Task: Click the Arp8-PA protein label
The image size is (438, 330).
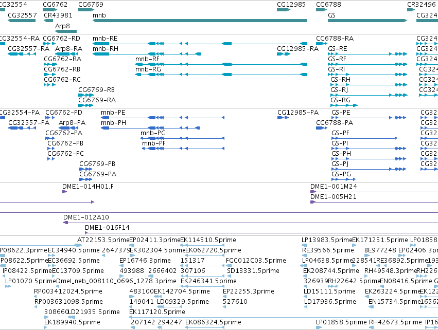Action: [x=72, y=123]
